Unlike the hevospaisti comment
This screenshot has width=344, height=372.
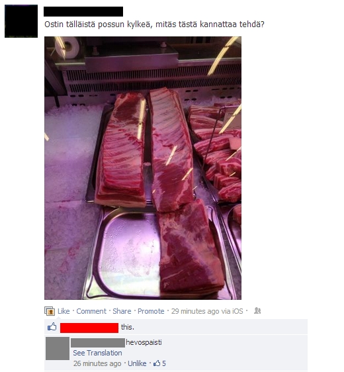click(137, 363)
